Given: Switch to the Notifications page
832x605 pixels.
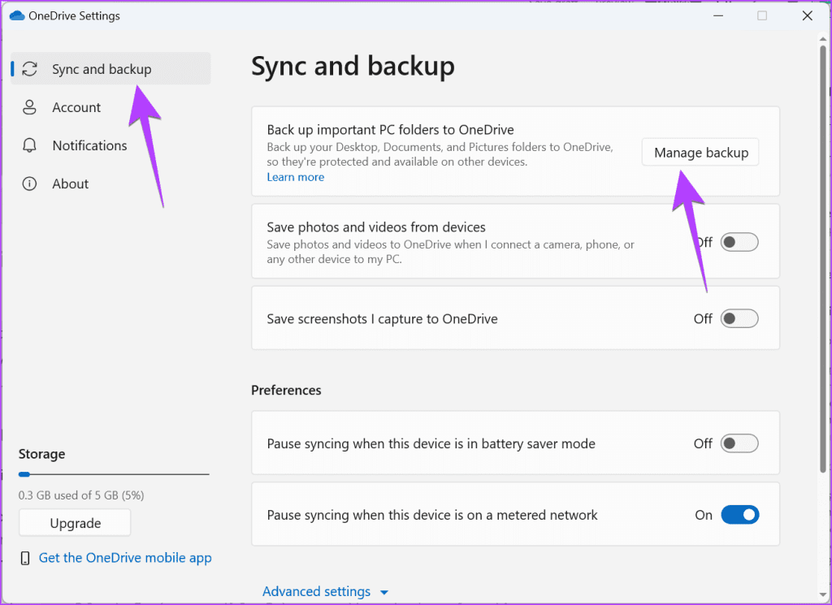Looking at the screenshot, I should coord(89,145).
